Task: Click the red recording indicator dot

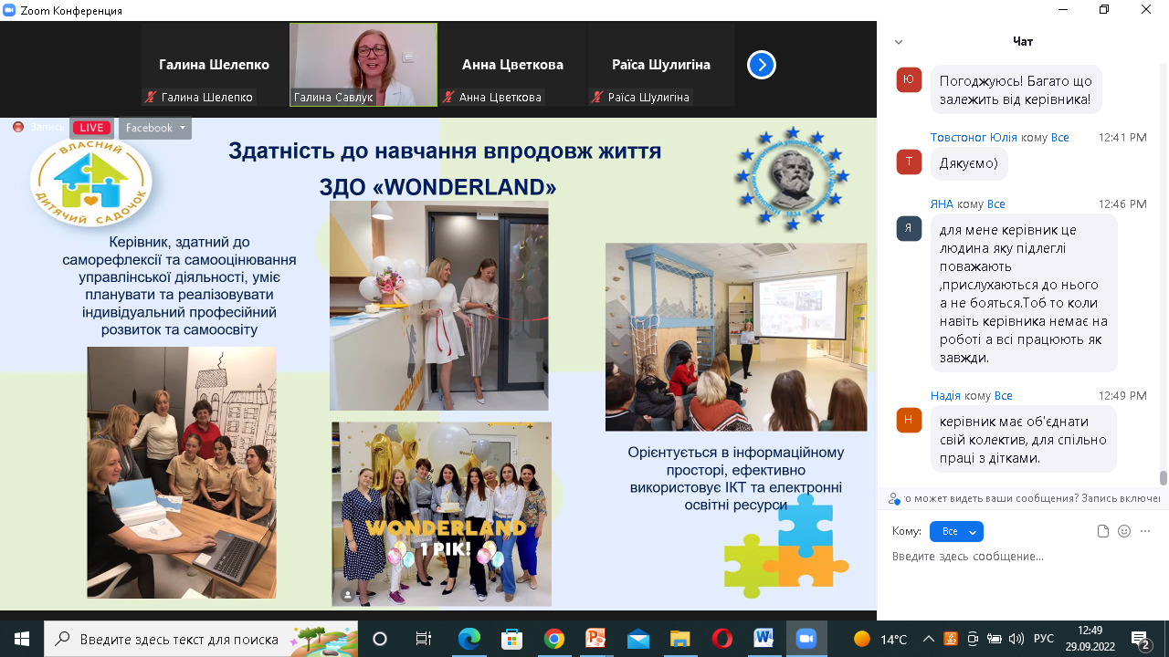Action: 18,128
